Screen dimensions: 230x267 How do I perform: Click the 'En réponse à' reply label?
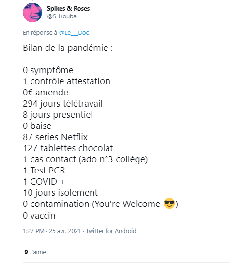pyautogui.click(x=40, y=32)
